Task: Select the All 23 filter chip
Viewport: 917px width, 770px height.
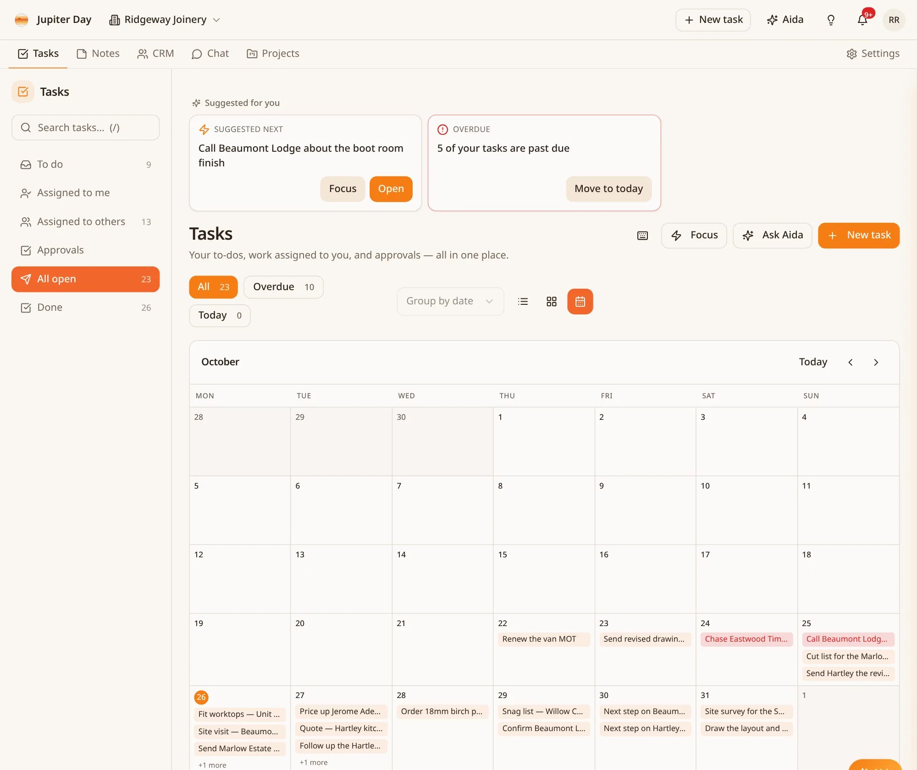Action: pos(213,287)
